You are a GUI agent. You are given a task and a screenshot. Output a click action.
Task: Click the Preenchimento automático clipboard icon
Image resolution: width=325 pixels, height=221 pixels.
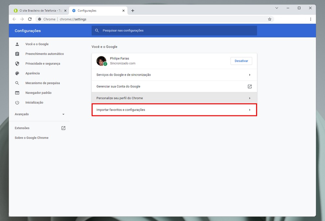point(17,54)
